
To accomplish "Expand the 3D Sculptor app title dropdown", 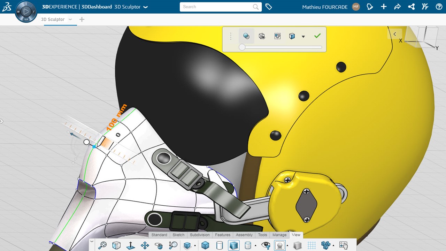I will point(146,7).
